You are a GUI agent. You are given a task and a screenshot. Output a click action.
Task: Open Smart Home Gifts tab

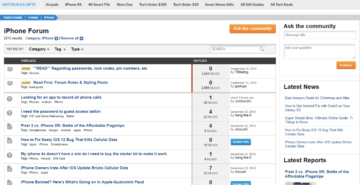(219, 4)
